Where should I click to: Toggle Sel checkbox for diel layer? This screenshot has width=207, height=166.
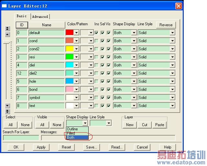pos(103,65)
